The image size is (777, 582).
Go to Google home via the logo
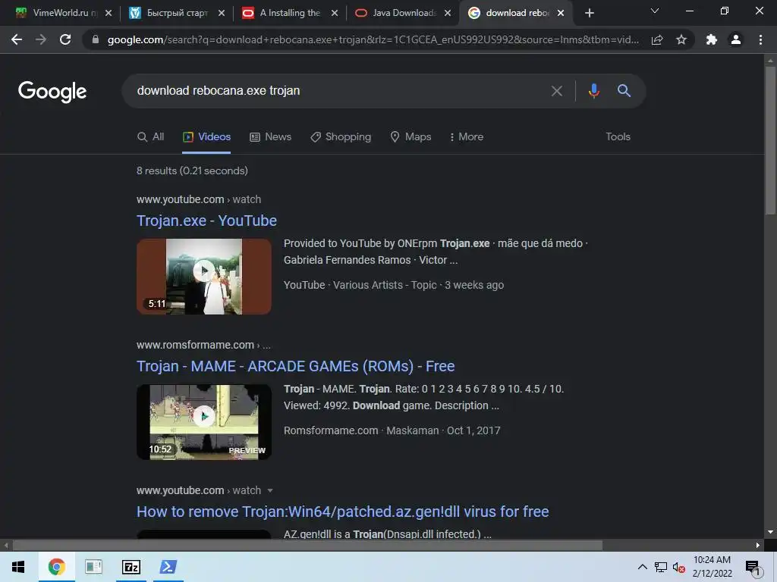pos(52,92)
